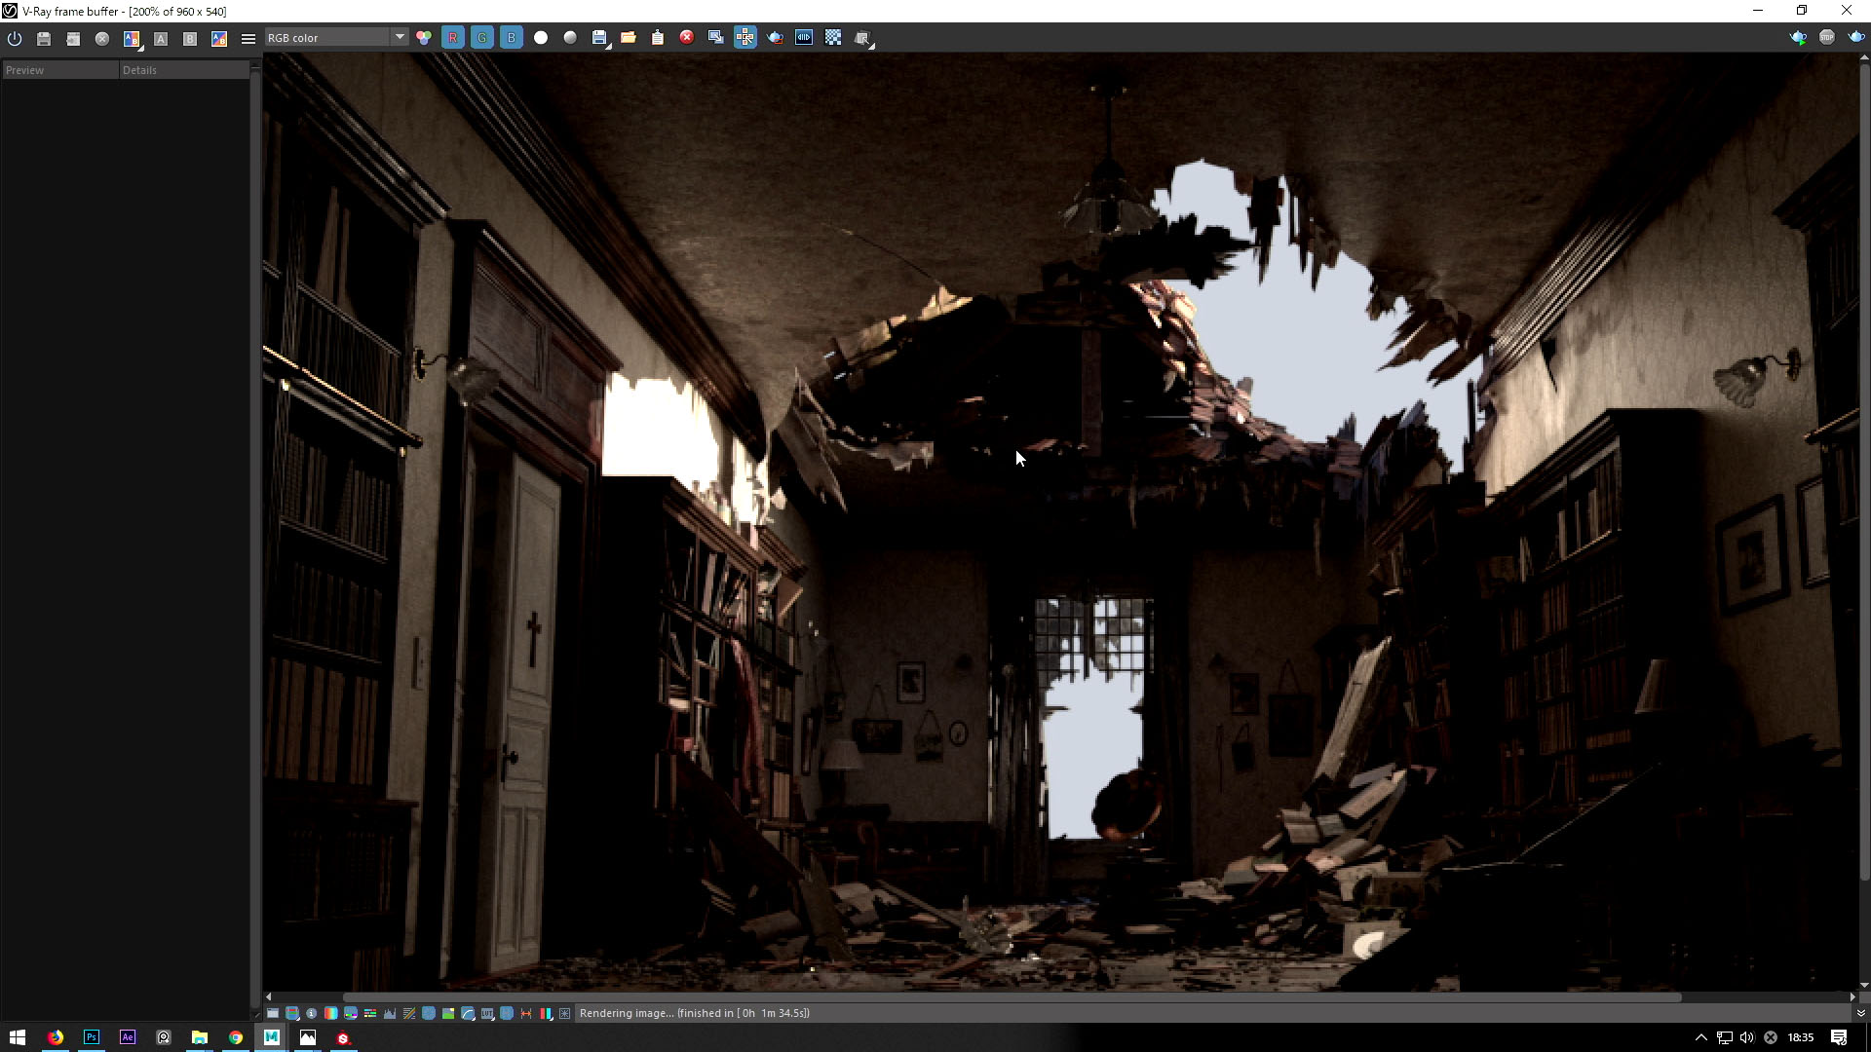Open A/B compare mode options
1871x1052 pixels.
click(x=132, y=38)
